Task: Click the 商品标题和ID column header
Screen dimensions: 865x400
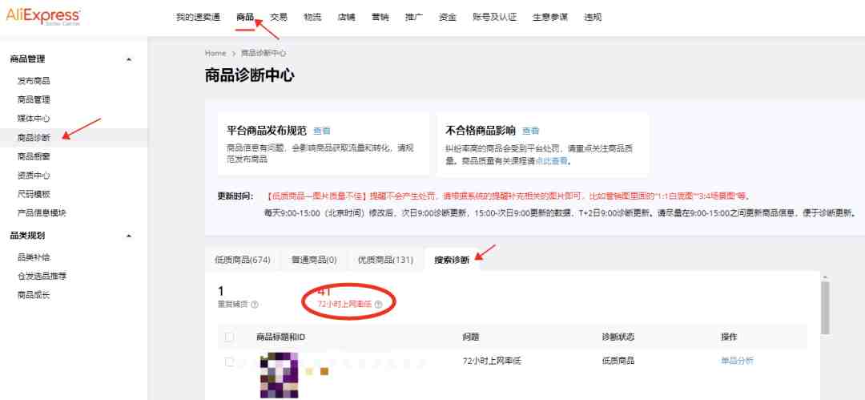Action: [x=280, y=337]
